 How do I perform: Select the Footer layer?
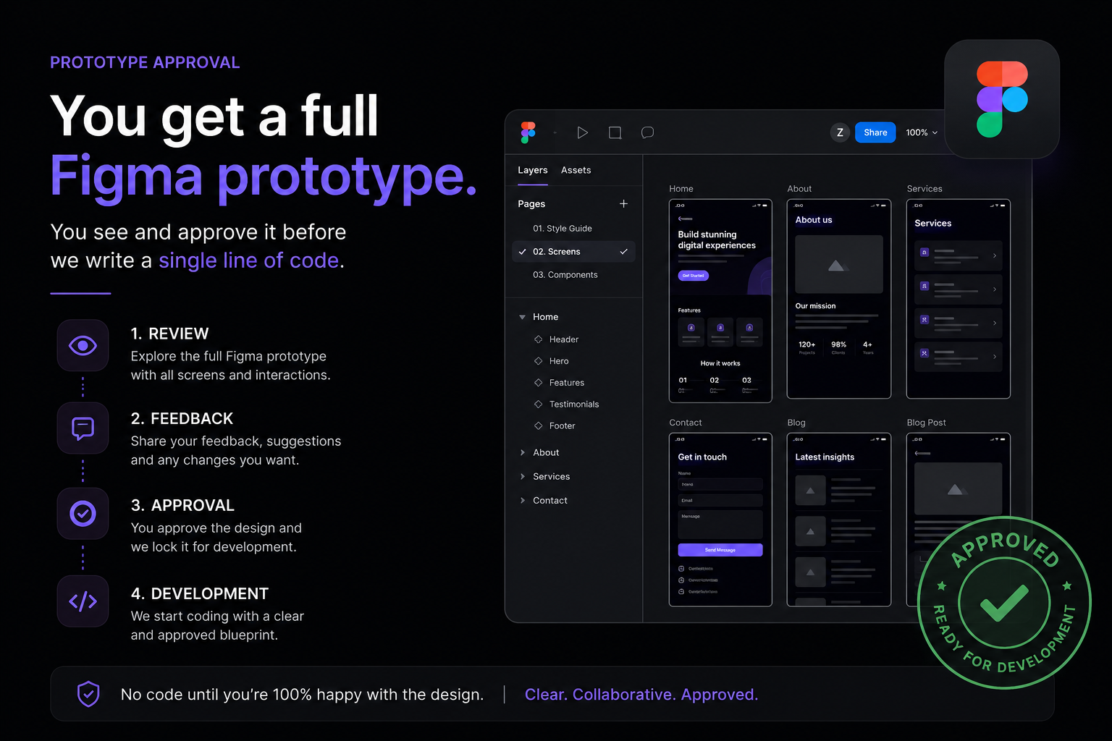click(x=562, y=426)
